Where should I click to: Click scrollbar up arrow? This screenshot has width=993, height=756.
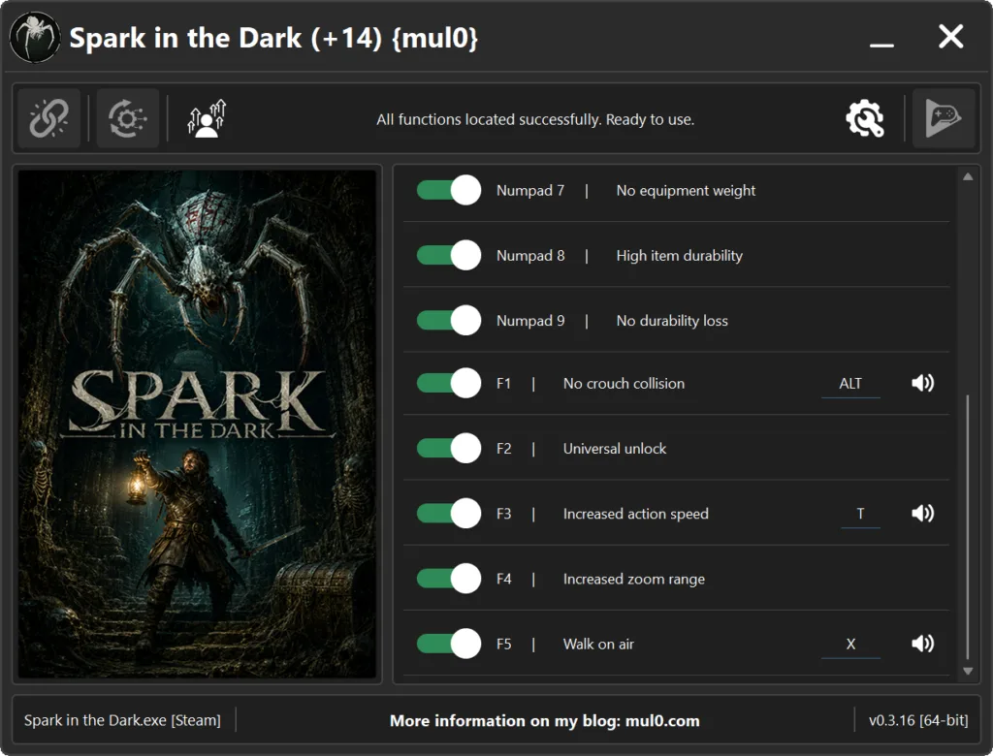click(x=968, y=177)
